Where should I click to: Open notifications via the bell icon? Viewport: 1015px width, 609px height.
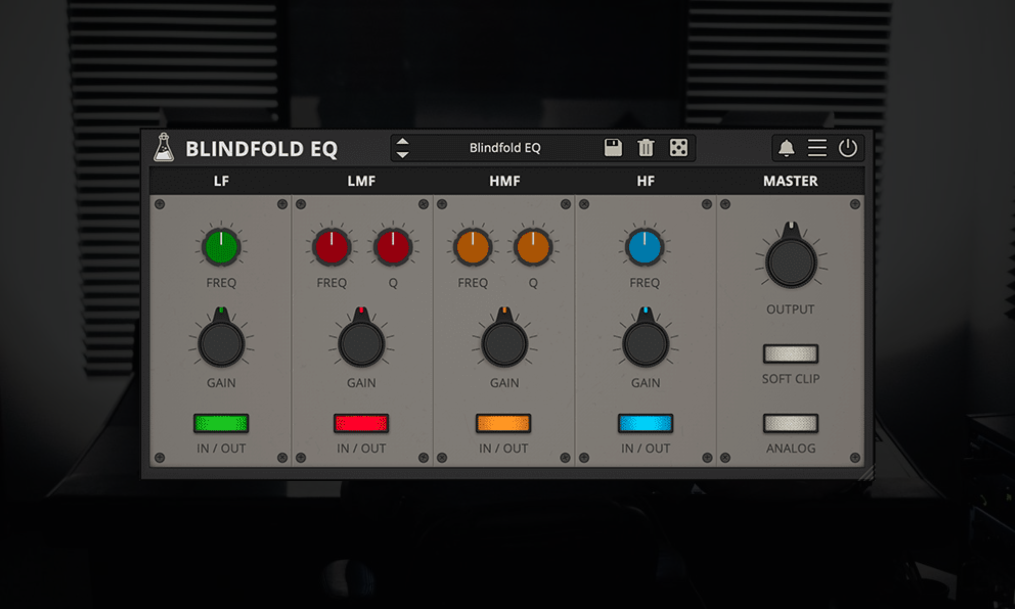(786, 148)
